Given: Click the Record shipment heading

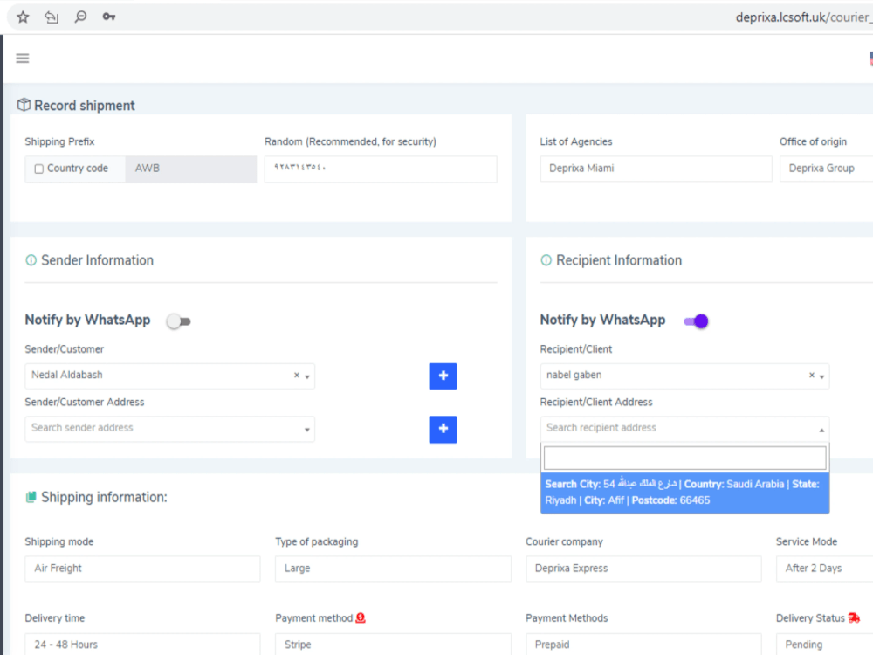Looking at the screenshot, I should (85, 106).
